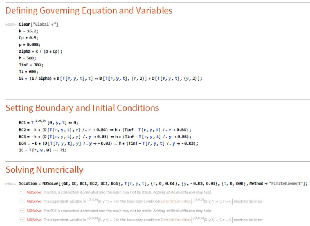Place cursor in the BC4 boundary condition line
The height and width of the screenshot is (226, 310).
[x=108, y=143]
